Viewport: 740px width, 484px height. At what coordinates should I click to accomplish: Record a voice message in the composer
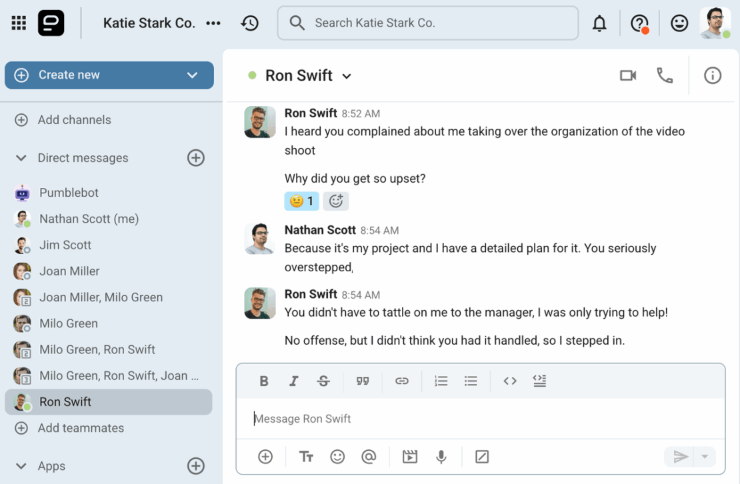pyautogui.click(x=441, y=457)
